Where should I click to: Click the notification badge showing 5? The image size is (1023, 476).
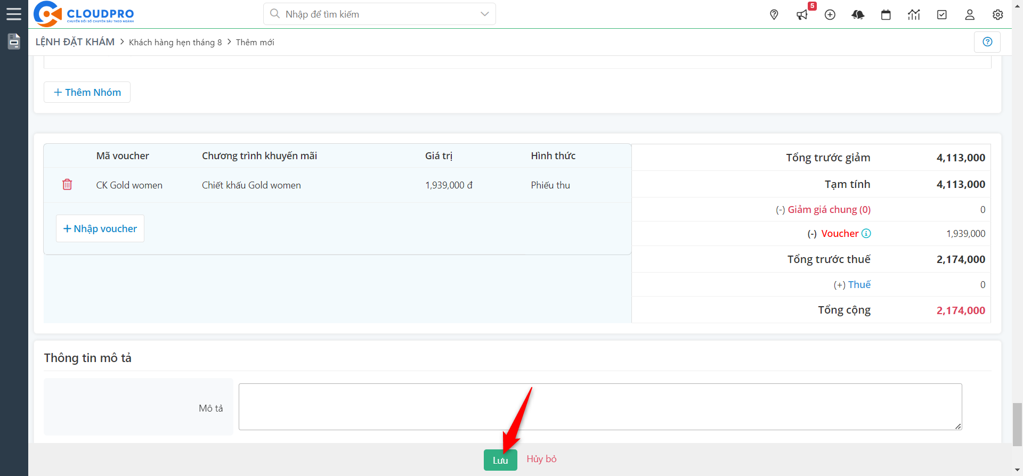pos(812,6)
